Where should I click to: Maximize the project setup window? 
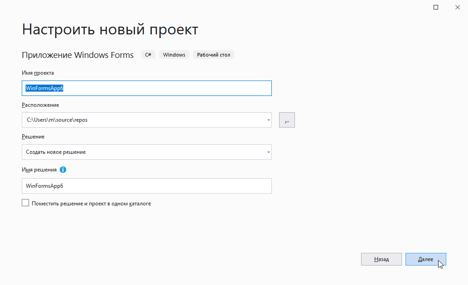[436, 7]
